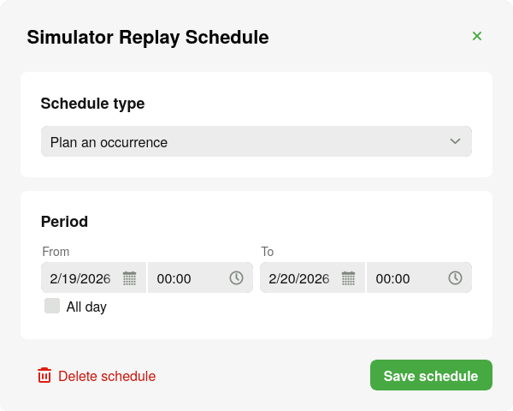The width and height of the screenshot is (513, 411).
Task: Click the red trash can icon
Action: click(44, 375)
